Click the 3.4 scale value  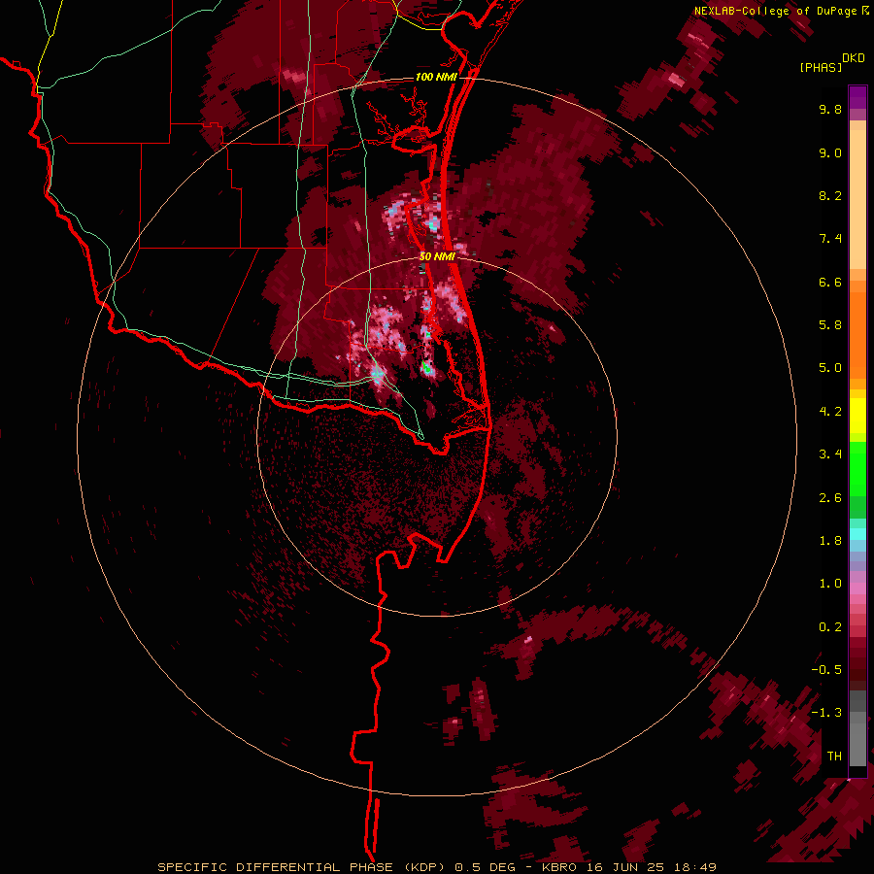(830, 454)
